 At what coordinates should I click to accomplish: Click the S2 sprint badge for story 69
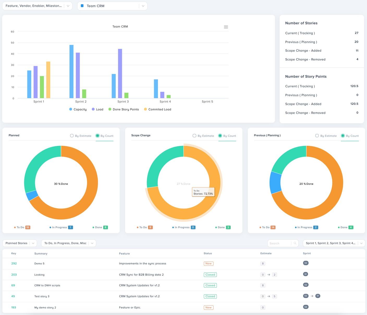306,285
